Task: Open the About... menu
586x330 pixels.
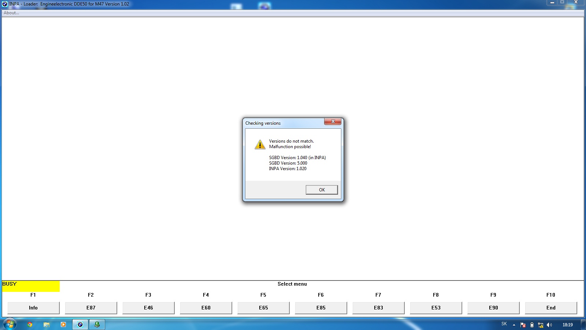Action: 11,13
